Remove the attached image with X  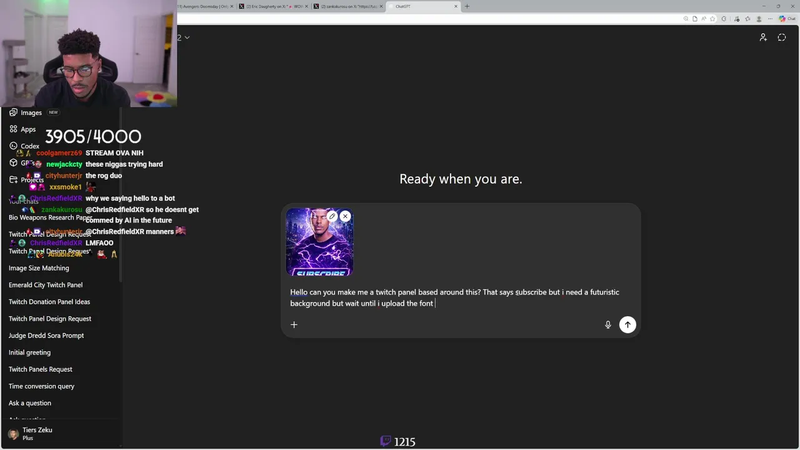click(345, 216)
